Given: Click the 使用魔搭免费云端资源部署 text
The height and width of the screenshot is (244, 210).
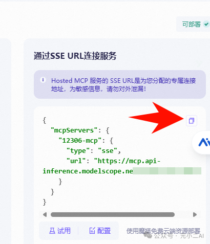Looking at the screenshot, I should [163, 231].
